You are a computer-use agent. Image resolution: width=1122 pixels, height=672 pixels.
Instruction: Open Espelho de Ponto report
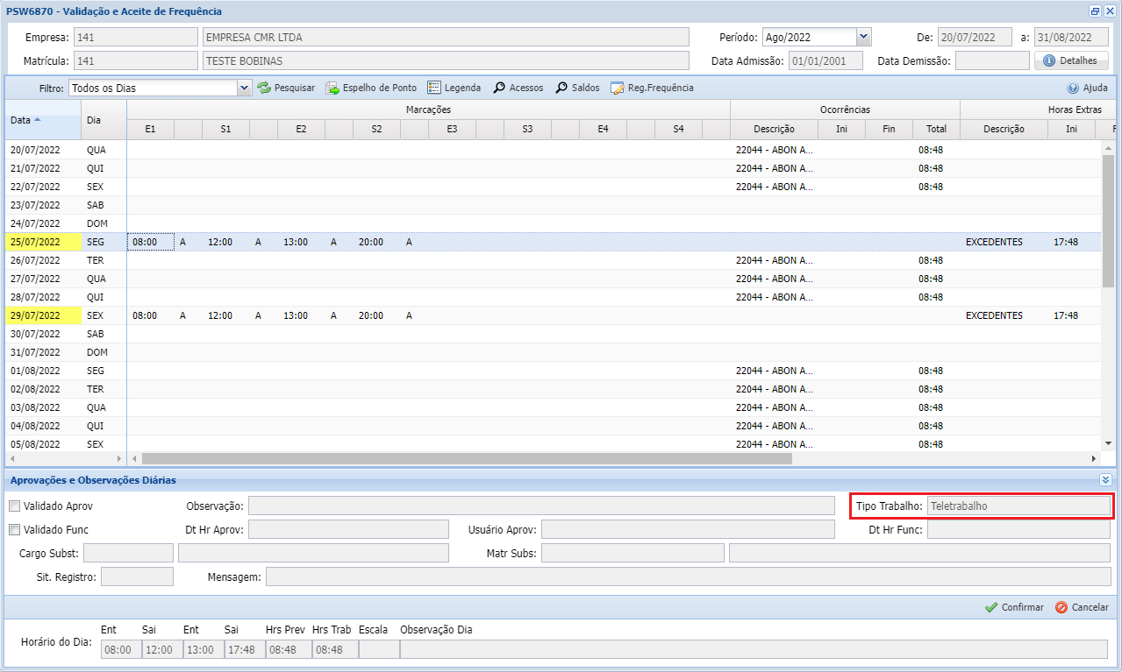tap(371, 88)
